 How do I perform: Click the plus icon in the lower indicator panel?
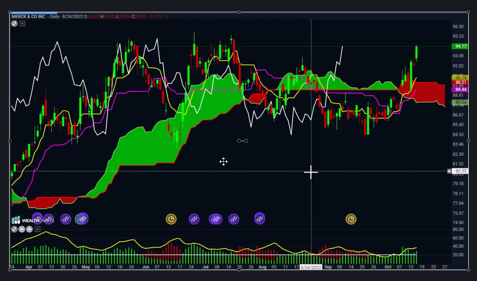37,229
